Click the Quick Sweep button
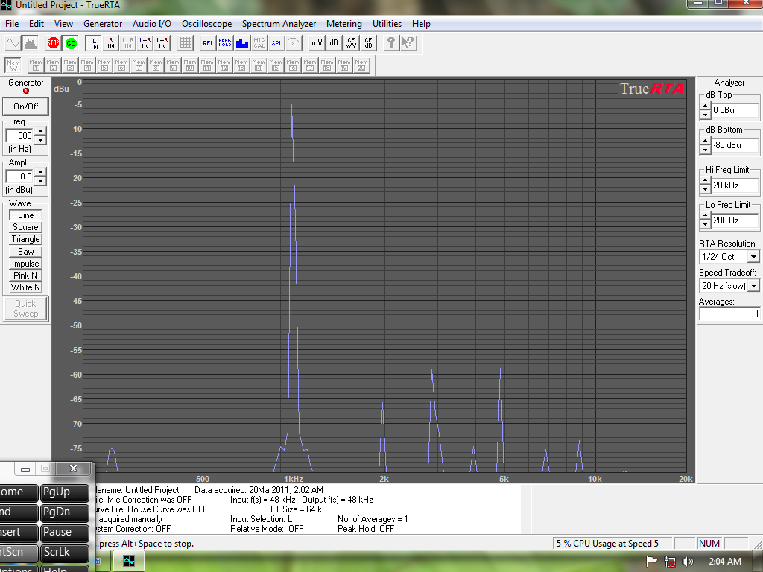The width and height of the screenshot is (763, 572). tap(26, 308)
